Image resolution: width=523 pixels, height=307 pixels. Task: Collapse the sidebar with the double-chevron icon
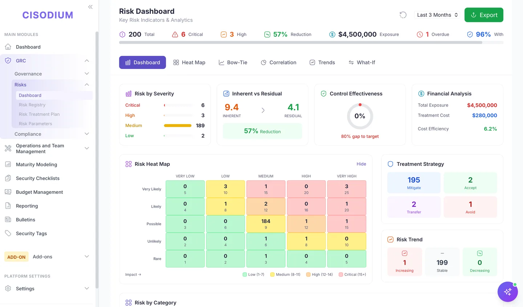(x=90, y=7)
